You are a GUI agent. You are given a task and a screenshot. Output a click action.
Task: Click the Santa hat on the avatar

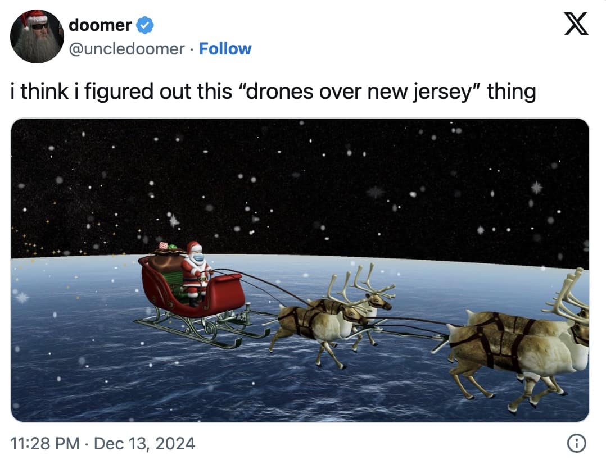[x=33, y=19]
